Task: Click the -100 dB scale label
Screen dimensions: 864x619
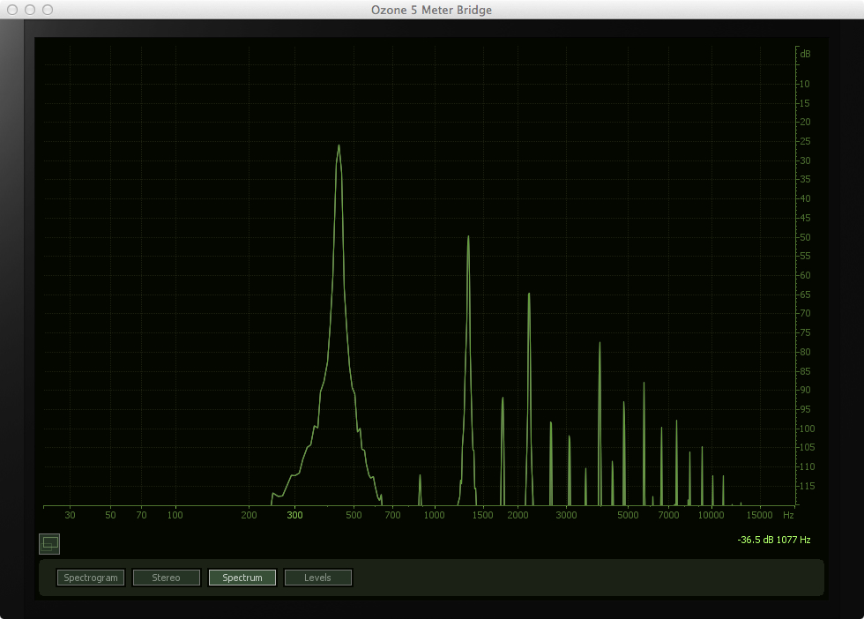Action: 806,429
